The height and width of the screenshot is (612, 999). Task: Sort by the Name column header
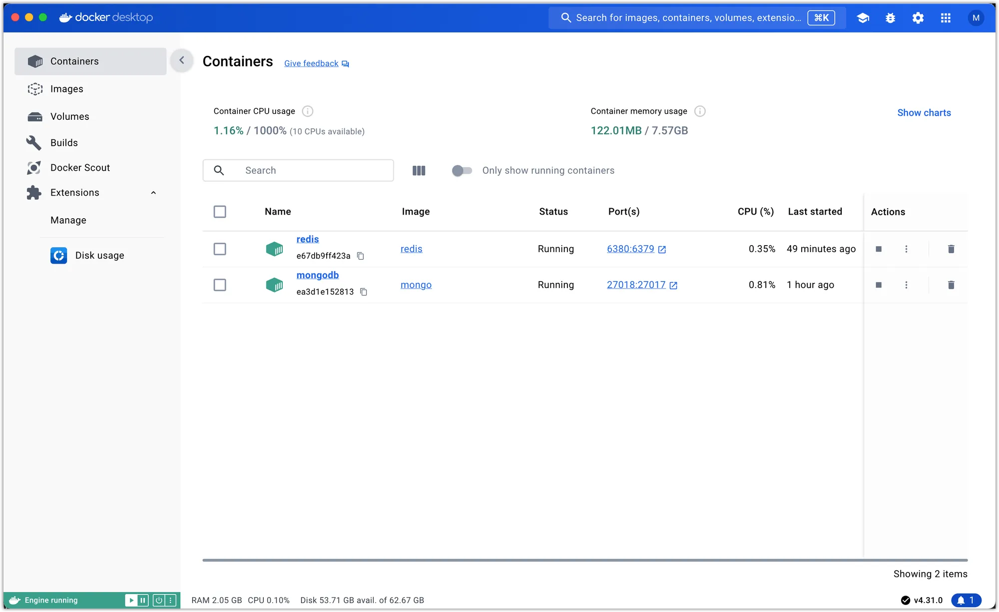click(x=278, y=212)
